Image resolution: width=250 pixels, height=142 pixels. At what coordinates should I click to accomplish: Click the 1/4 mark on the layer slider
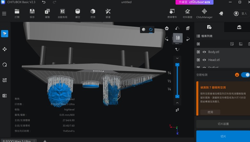[x=169, y=89]
